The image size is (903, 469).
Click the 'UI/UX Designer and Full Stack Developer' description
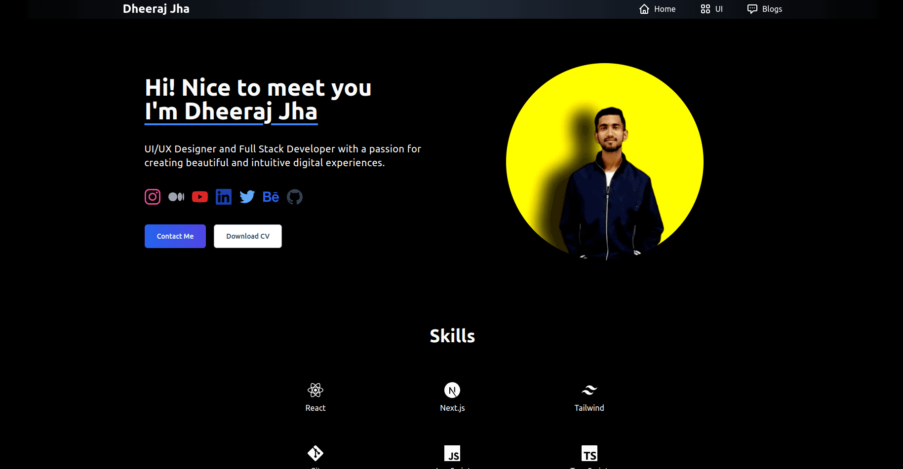[283, 156]
